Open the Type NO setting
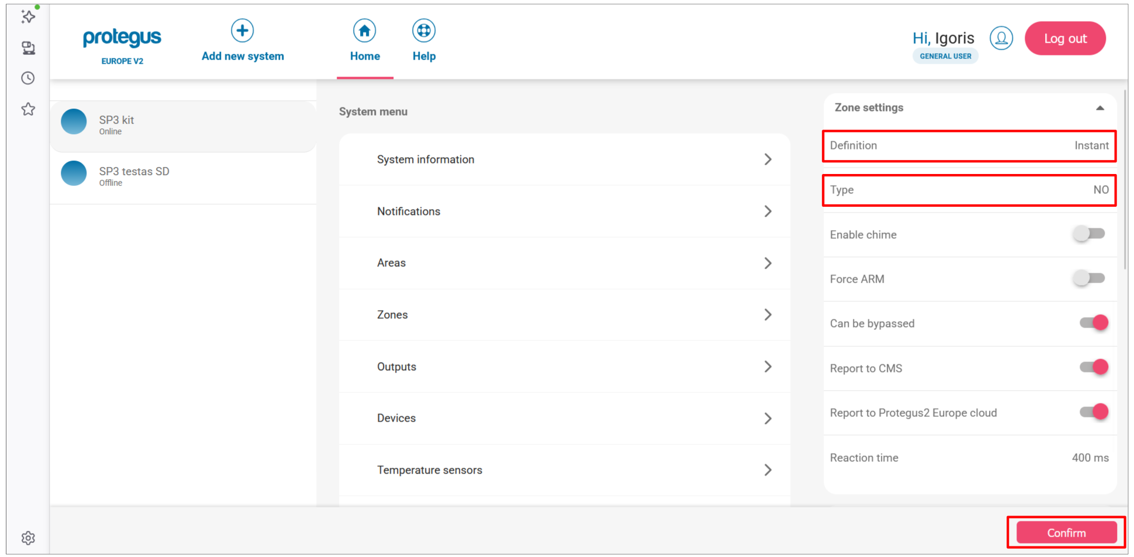This screenshot has width=1134, height=557. point(969,190)
